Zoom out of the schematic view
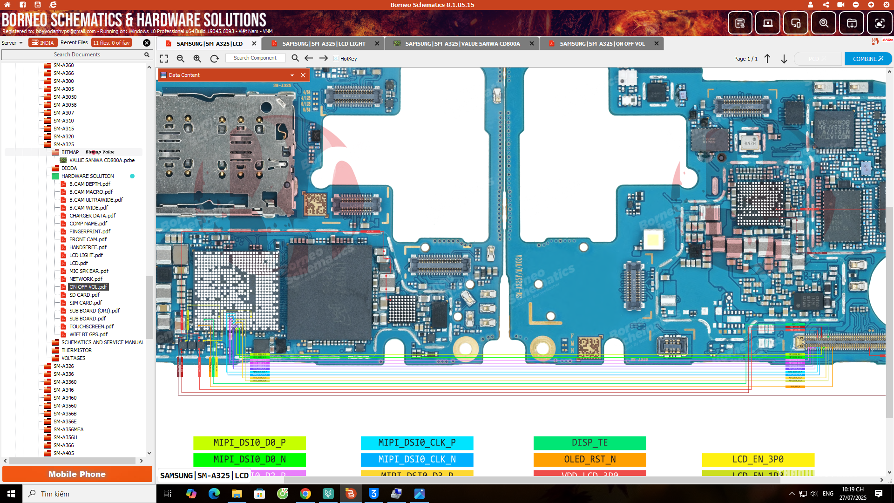The width and height of the screenshot is (894, 503). pos(181,59)
